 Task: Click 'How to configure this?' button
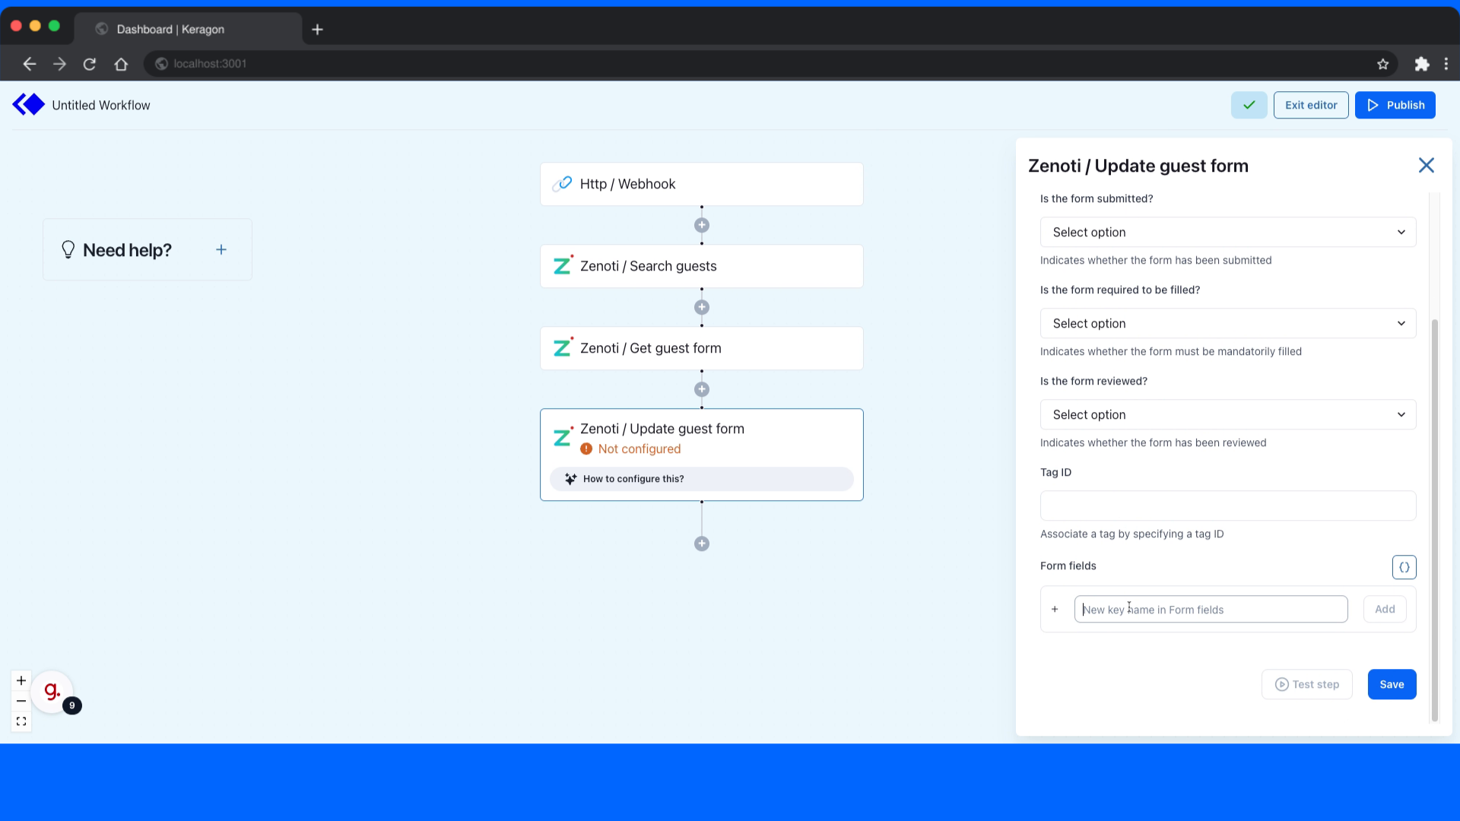click(x=701, y=479)
